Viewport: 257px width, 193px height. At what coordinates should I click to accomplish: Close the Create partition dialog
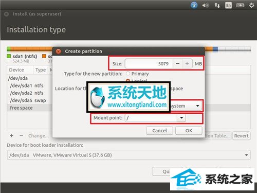[59, 51]
